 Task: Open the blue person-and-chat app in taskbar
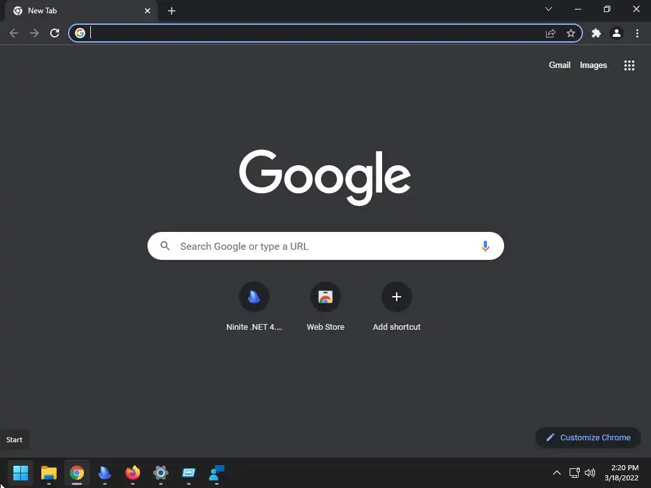(x=217, y=473)
